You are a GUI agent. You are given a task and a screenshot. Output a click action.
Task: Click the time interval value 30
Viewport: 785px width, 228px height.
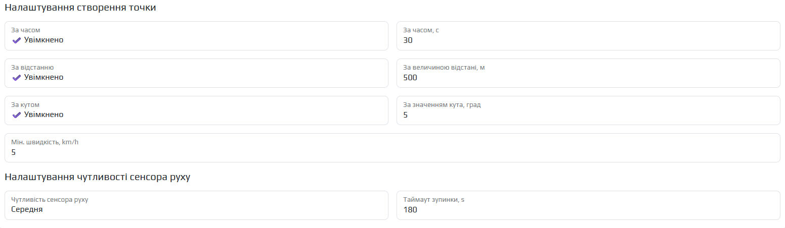pos(408,40)
